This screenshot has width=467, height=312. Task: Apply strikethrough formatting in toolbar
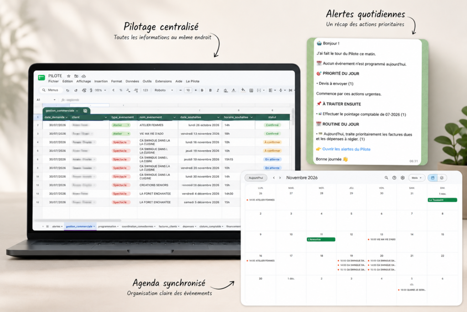225,90
